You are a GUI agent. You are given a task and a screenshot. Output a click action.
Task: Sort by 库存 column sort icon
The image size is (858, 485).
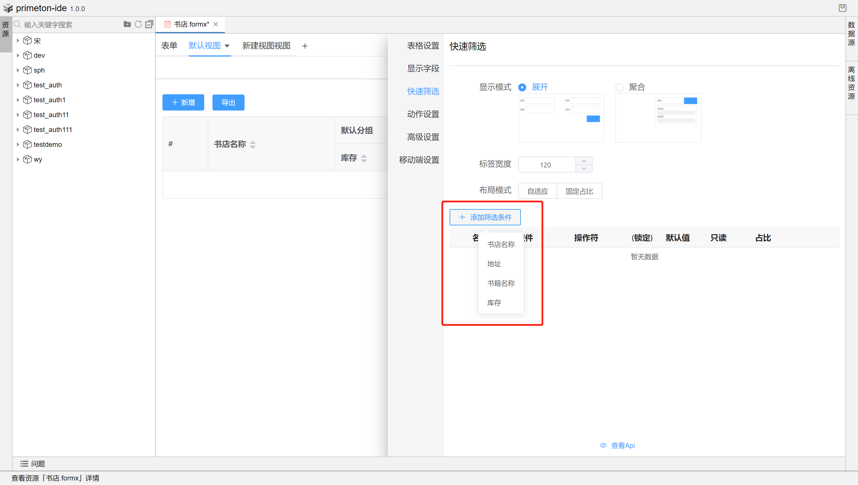coord(364,158)
